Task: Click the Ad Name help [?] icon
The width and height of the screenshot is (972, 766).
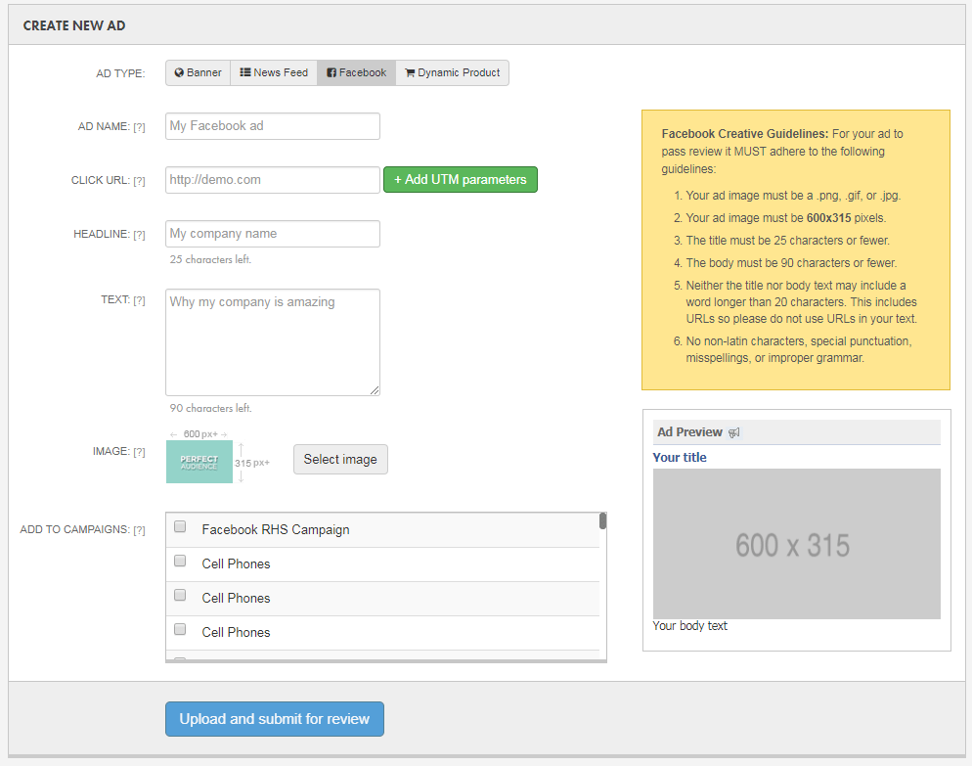Action: (x=139, y=127)
